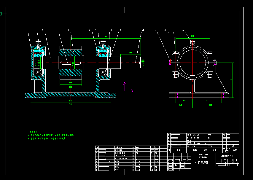Select the vertical 330 height dimension beside side view
The height and width of the screenshot is (180, 253).
click(x=231, y=80)
